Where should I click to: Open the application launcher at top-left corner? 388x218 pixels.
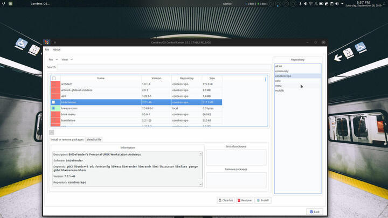click(x=3, y=3)
